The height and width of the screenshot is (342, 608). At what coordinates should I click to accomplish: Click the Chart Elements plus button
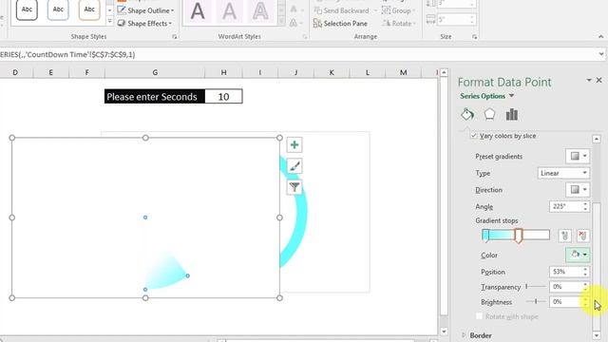coord(294,145)
